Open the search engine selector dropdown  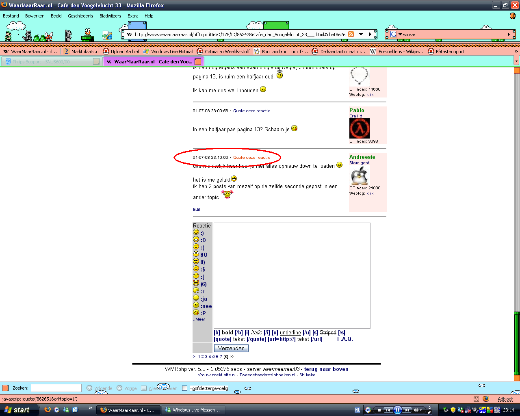point(400,35)
